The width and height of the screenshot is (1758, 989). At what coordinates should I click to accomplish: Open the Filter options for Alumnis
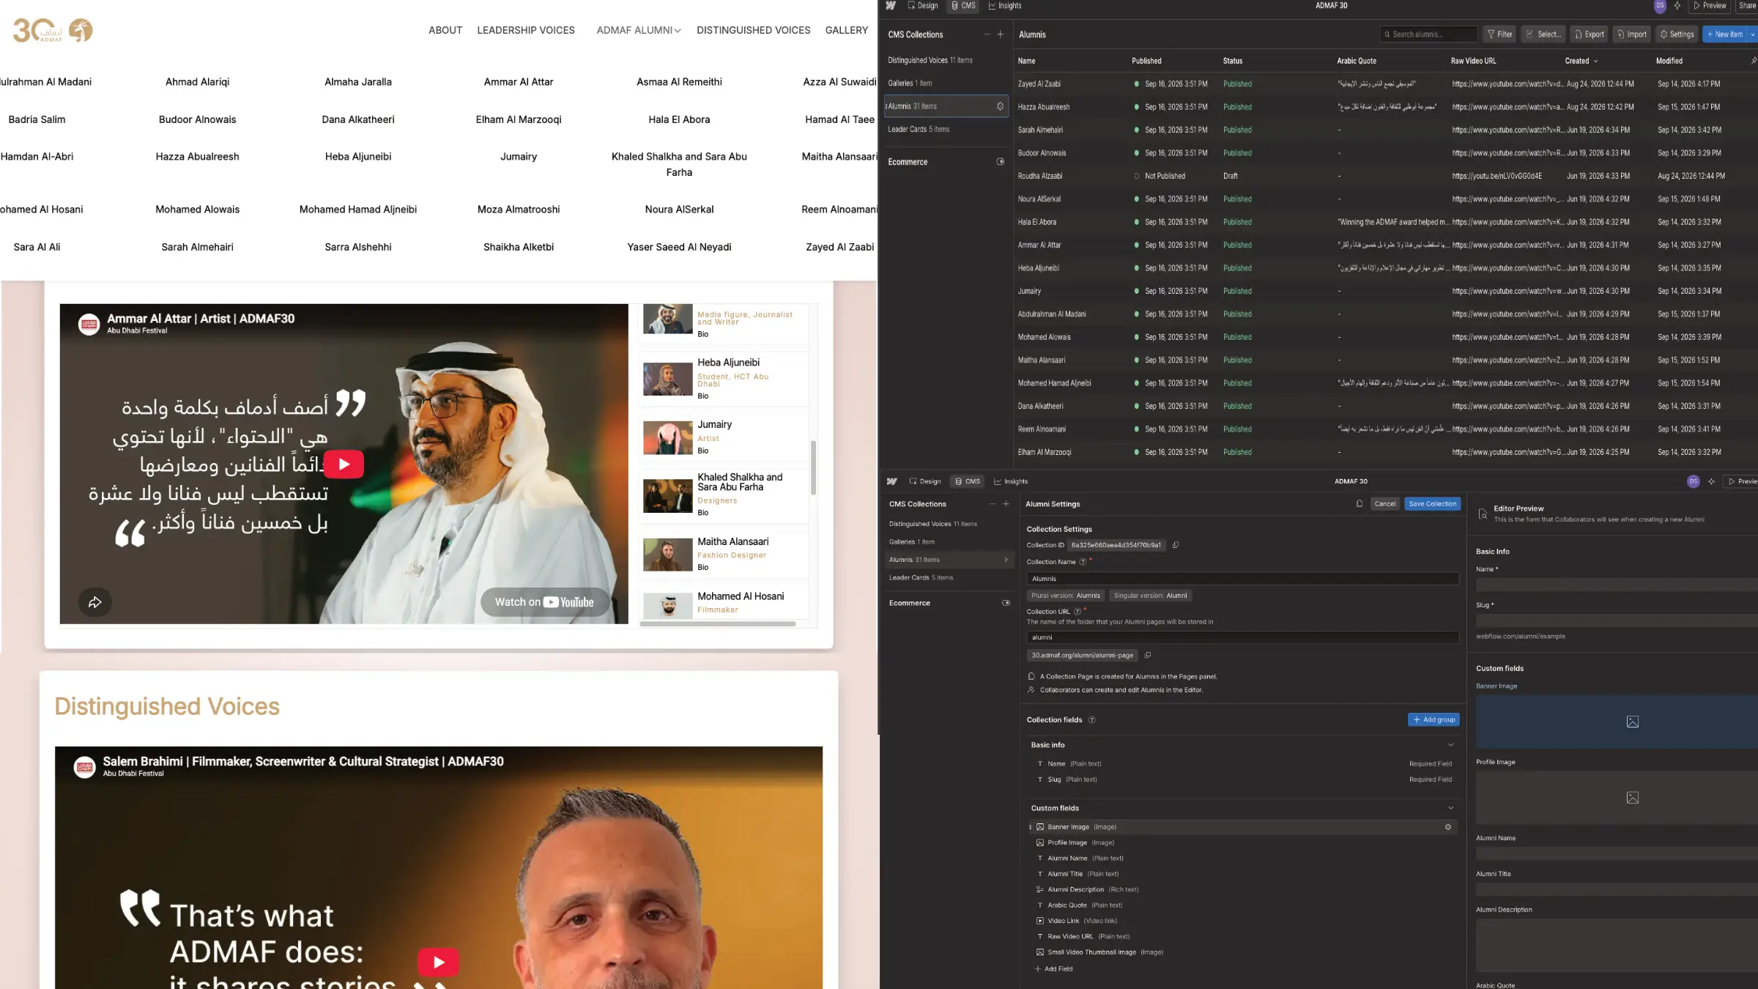[x=1499, y=34]
